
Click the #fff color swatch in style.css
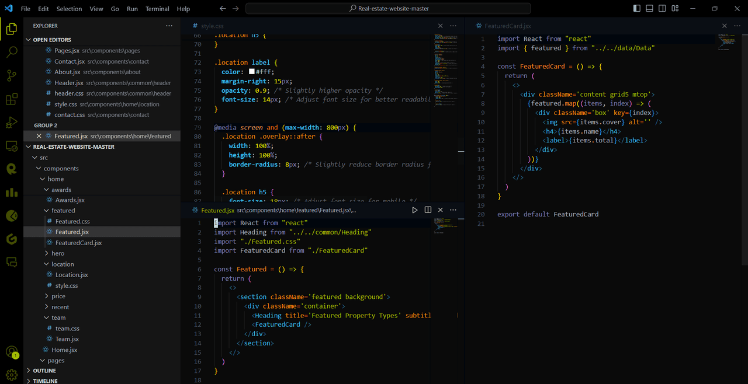pos(252,72)
